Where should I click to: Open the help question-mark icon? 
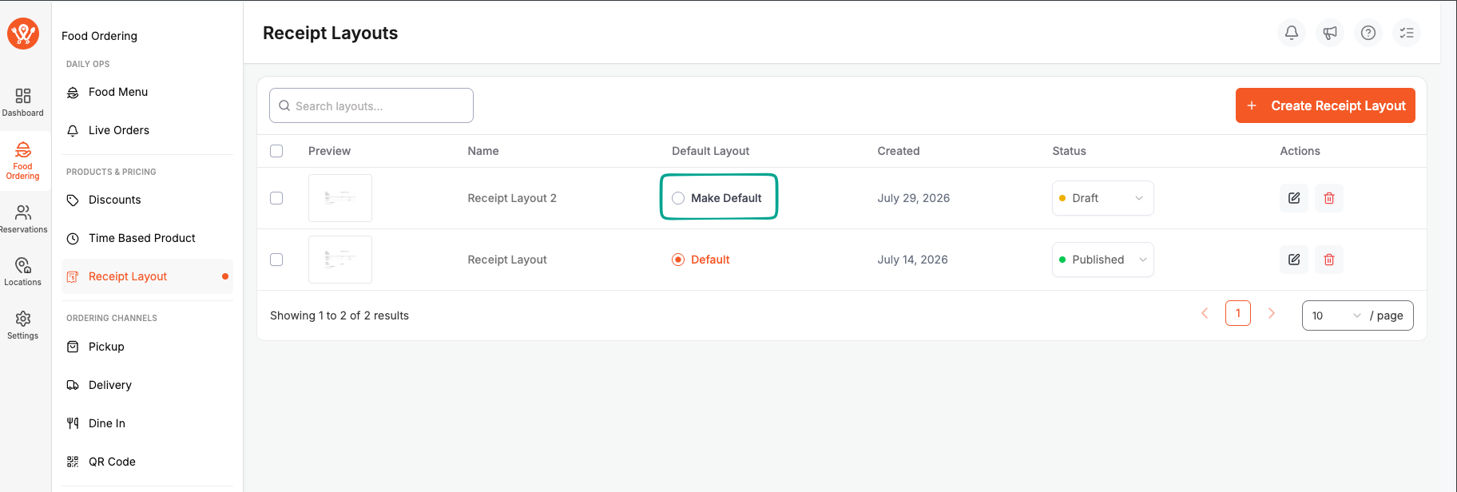(1368, 33)
